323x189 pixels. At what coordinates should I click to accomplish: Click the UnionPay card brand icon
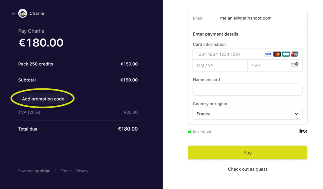(295, 54)
